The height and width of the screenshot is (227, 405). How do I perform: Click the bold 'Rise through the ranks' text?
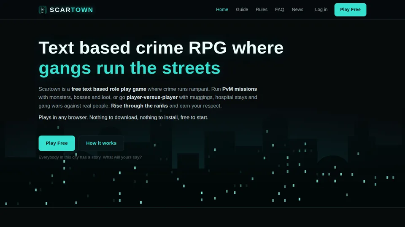click(x=140, y=106)
